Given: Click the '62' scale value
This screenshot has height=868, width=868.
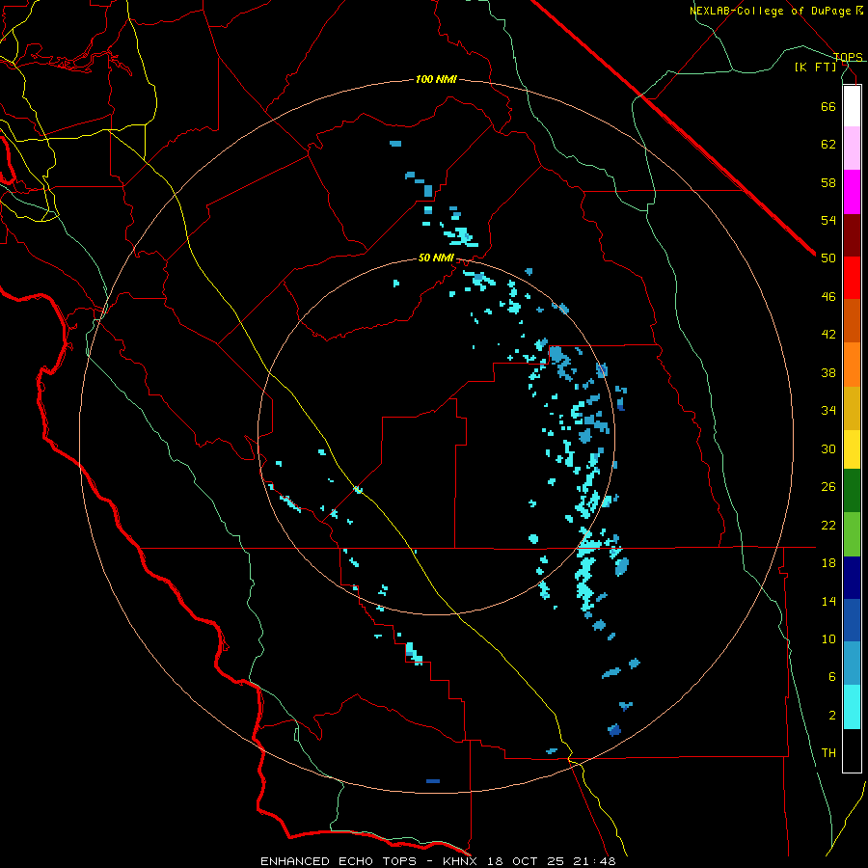Looking at the screenshot, I should pyautogui.click(x=828, y=145).
